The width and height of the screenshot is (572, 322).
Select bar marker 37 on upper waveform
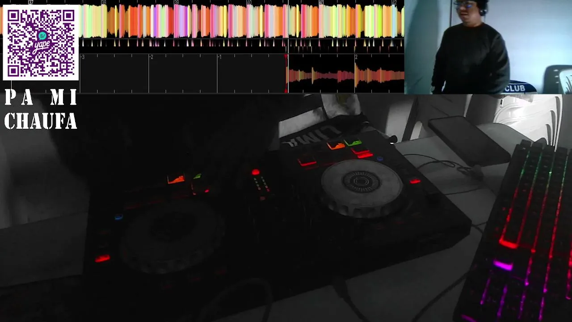tap(31, 2)
